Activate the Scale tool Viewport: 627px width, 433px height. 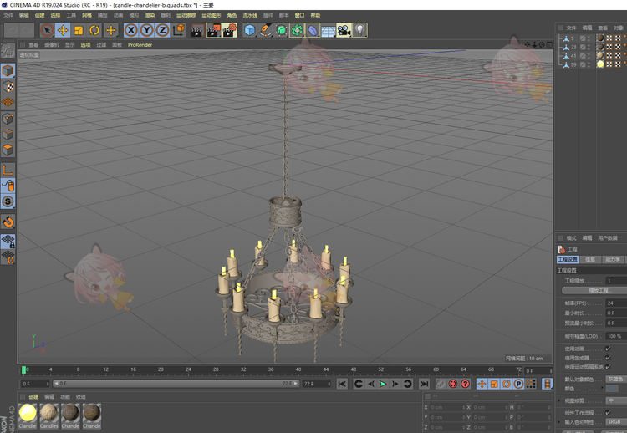(x=79, y=30)
